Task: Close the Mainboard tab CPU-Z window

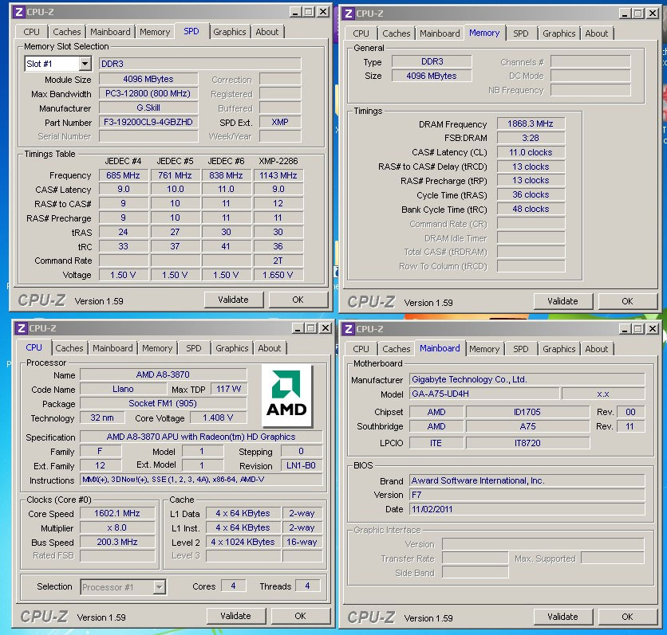Action: click(652, 329)
